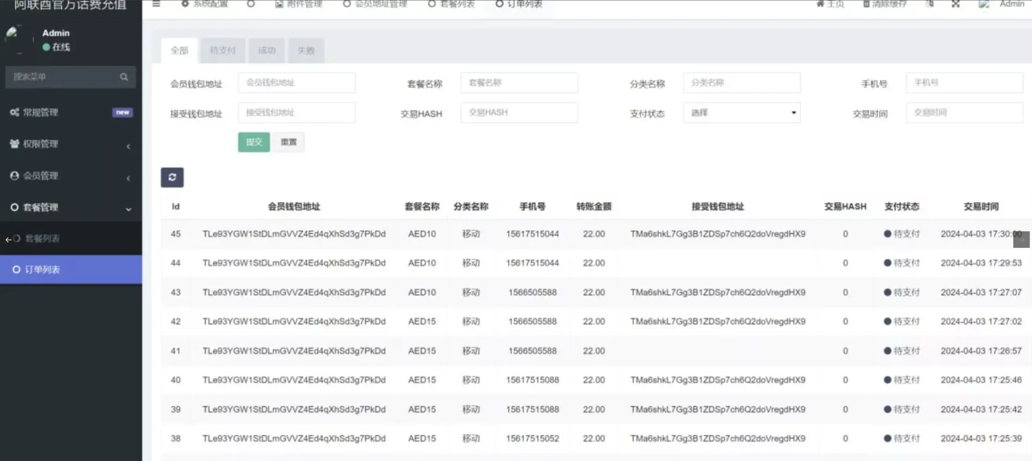Switch to the 成功 tab
1032x461 pixels.
266,51
